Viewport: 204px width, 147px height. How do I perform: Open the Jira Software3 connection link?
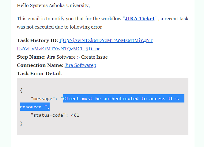point(80,65)
